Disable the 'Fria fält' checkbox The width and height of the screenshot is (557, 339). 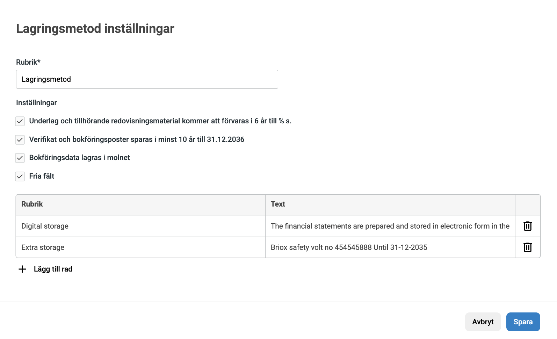(20, 176)
